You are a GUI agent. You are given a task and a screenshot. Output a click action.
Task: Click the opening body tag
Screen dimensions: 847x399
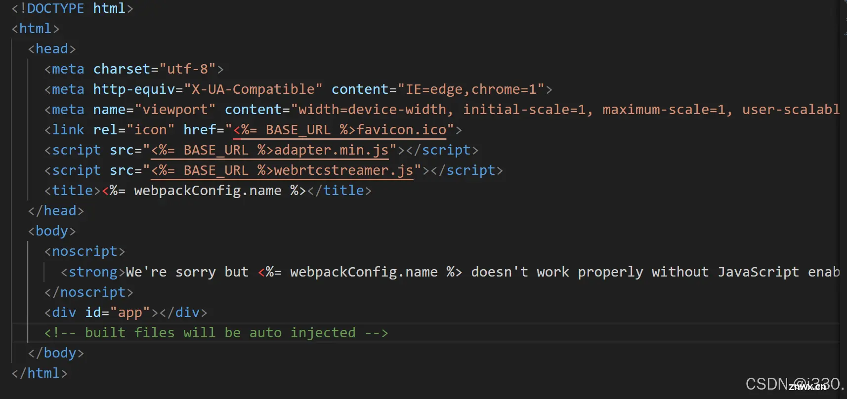pyautogui.click(x=51, y=231)
